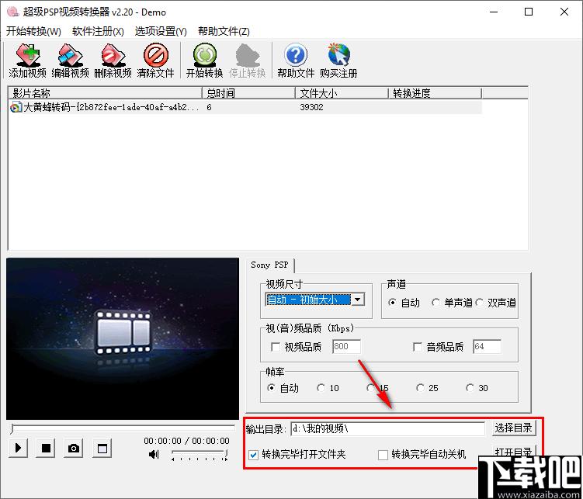The height and width of the screenshot is (499, 583).
Task: Check 转换完毕自动关机 checkbox
Action: pos(383,455)
